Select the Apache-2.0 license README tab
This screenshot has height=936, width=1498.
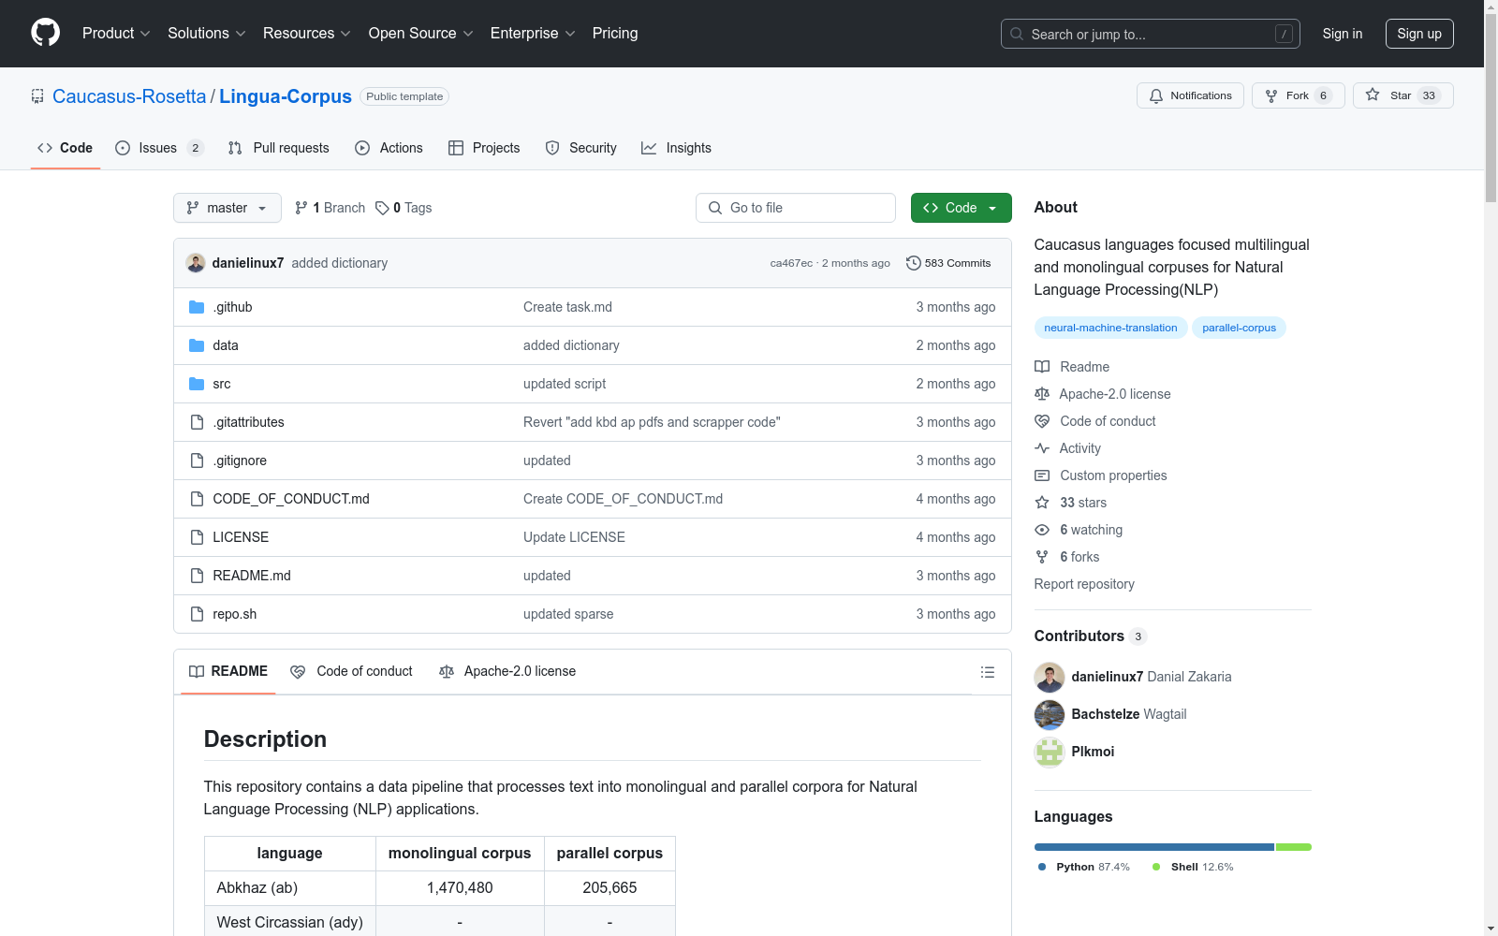point(507,672)
